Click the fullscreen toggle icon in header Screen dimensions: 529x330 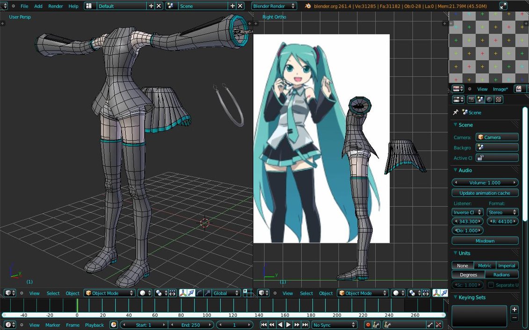503,6
